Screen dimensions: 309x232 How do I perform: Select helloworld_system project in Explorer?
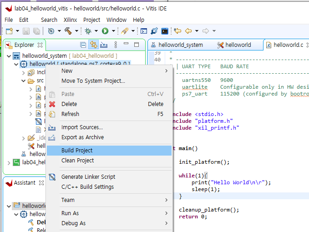click(x=45, y=56)
